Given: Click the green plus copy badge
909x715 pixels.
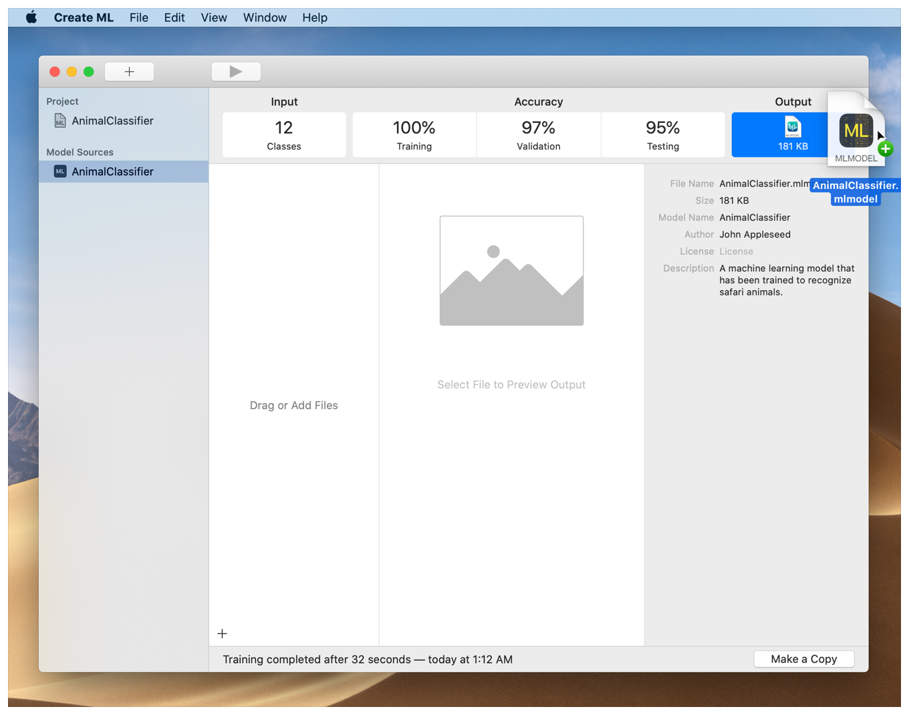Looking at the screenshot, I should (x=886, y=149).
